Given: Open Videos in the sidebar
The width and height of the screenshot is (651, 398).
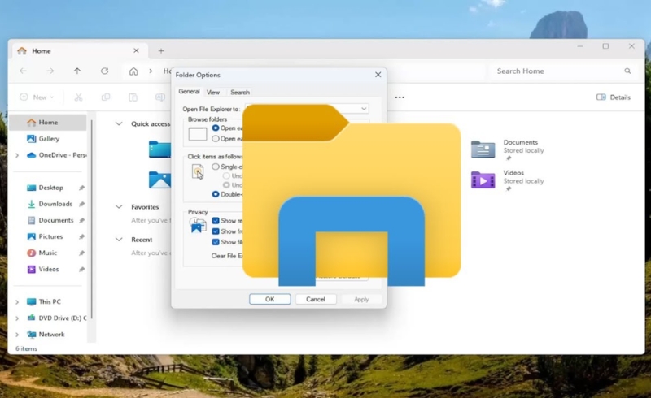Looking at the screenshot, I should 49,269.
